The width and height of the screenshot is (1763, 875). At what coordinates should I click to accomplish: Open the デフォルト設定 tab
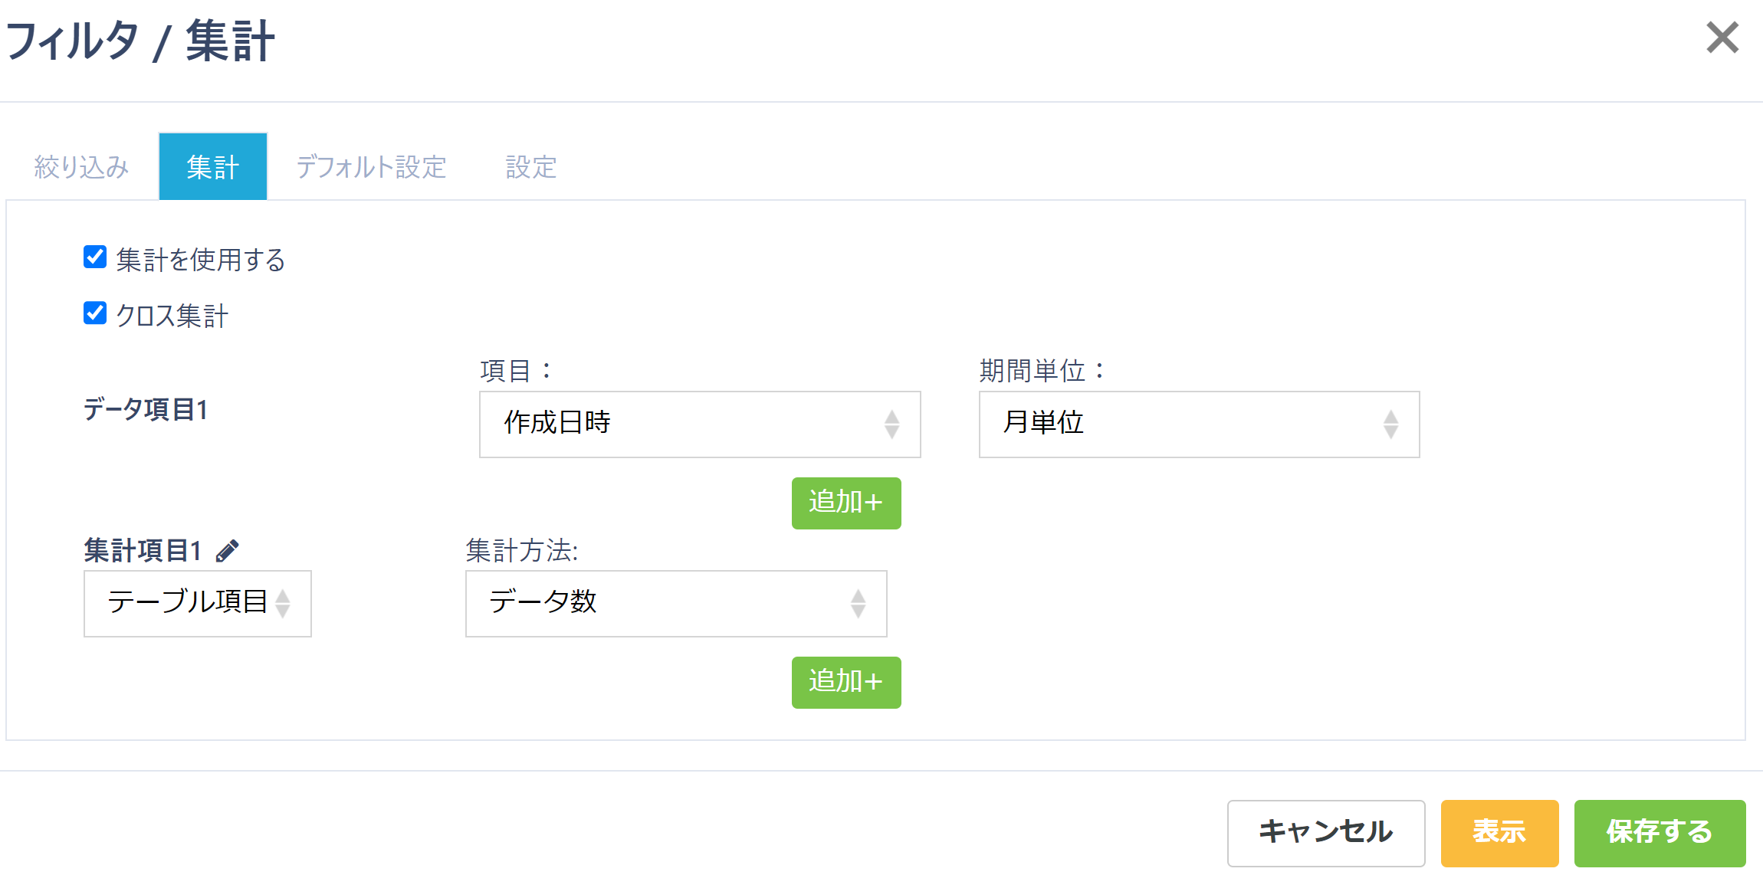point(371,167)
